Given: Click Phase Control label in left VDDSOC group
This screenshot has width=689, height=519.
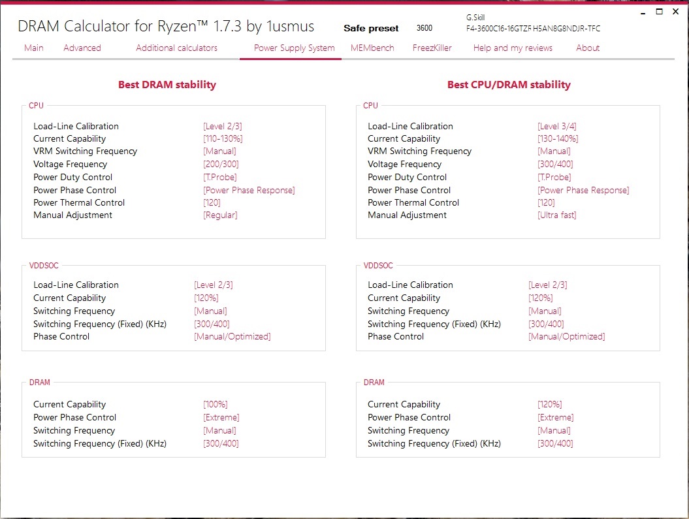Looking at the screenshot, I should 61,336.
